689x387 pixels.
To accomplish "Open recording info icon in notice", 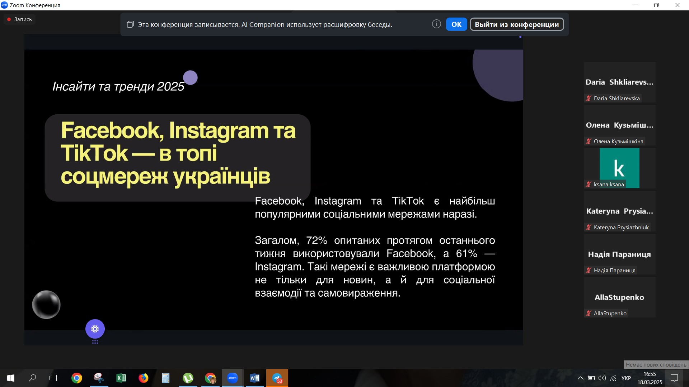I will (x=436, y=24).
